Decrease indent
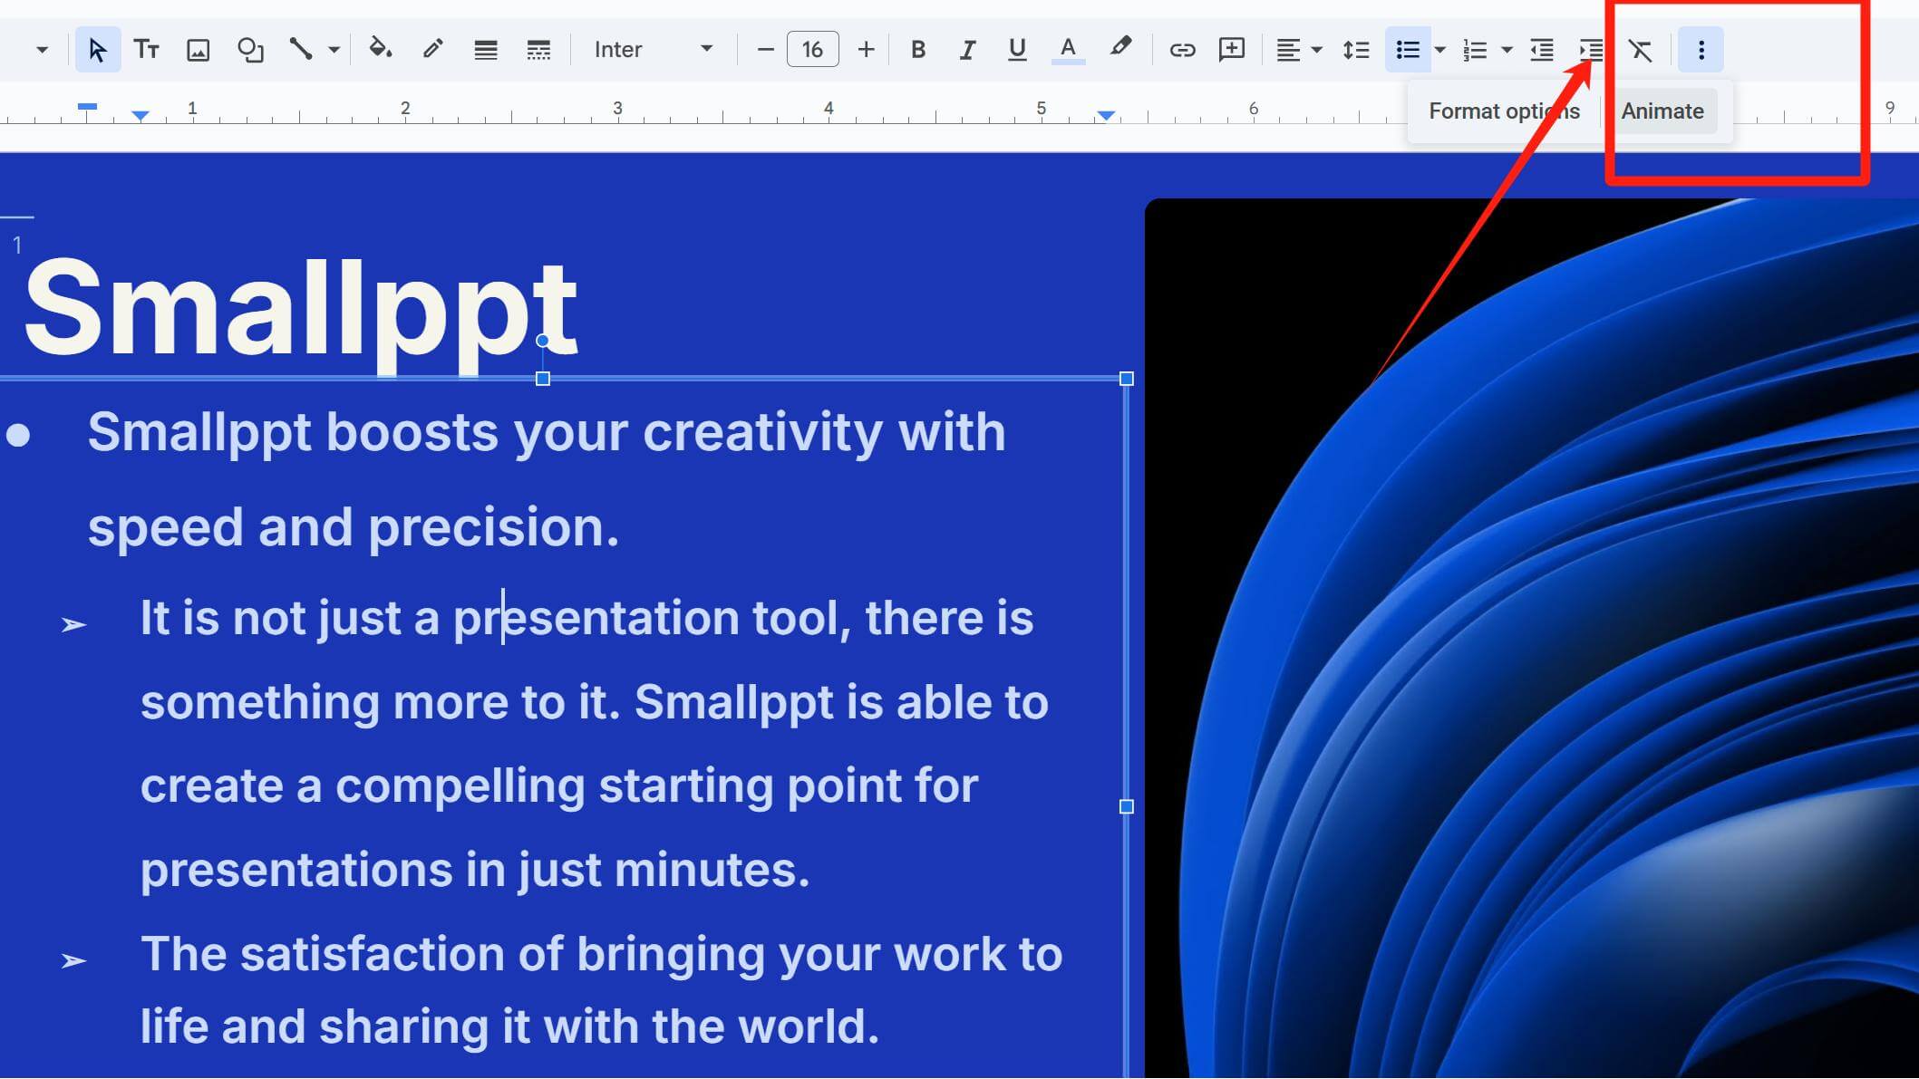The width and height of the screenshot is (1919, 1079). (1541, 50)
